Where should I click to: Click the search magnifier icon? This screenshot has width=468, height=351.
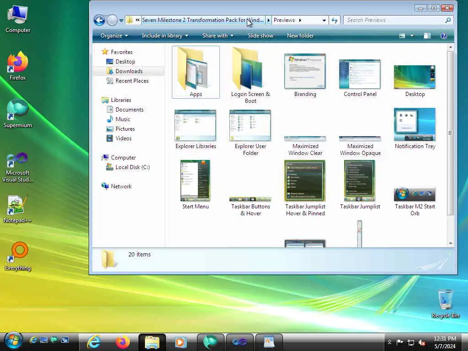(448, 20)
